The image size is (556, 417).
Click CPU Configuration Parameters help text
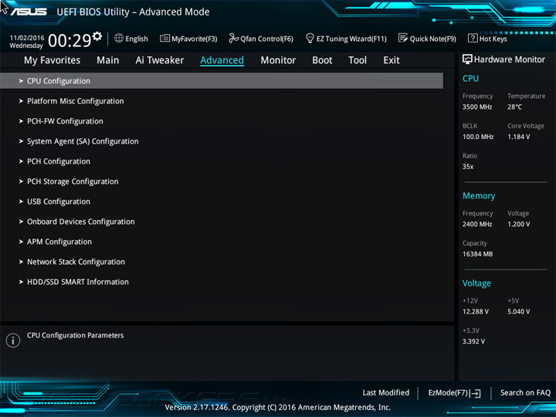(x=75, y=335)
